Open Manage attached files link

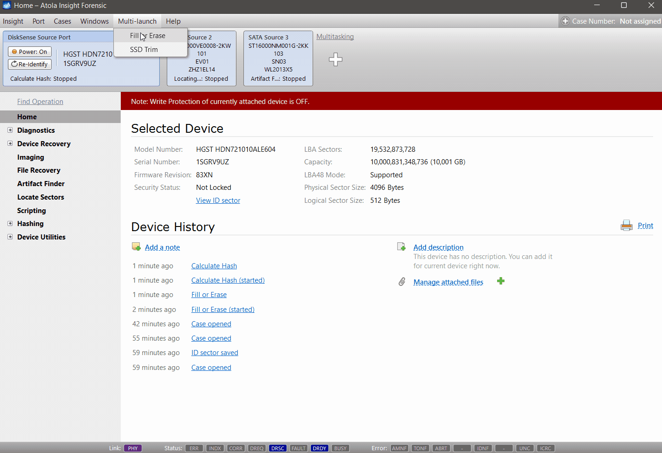pyautogui.click(x=448, y=282)
